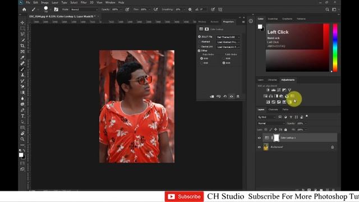The image size is (359, 202).
Task: Click the Brightness/Contrast adjustment icon
Action: pos(268,90)
